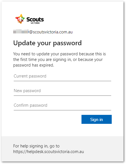126x164 pixels.
Task: Submit with the blue Sign in button
Action: coord(97,119)
